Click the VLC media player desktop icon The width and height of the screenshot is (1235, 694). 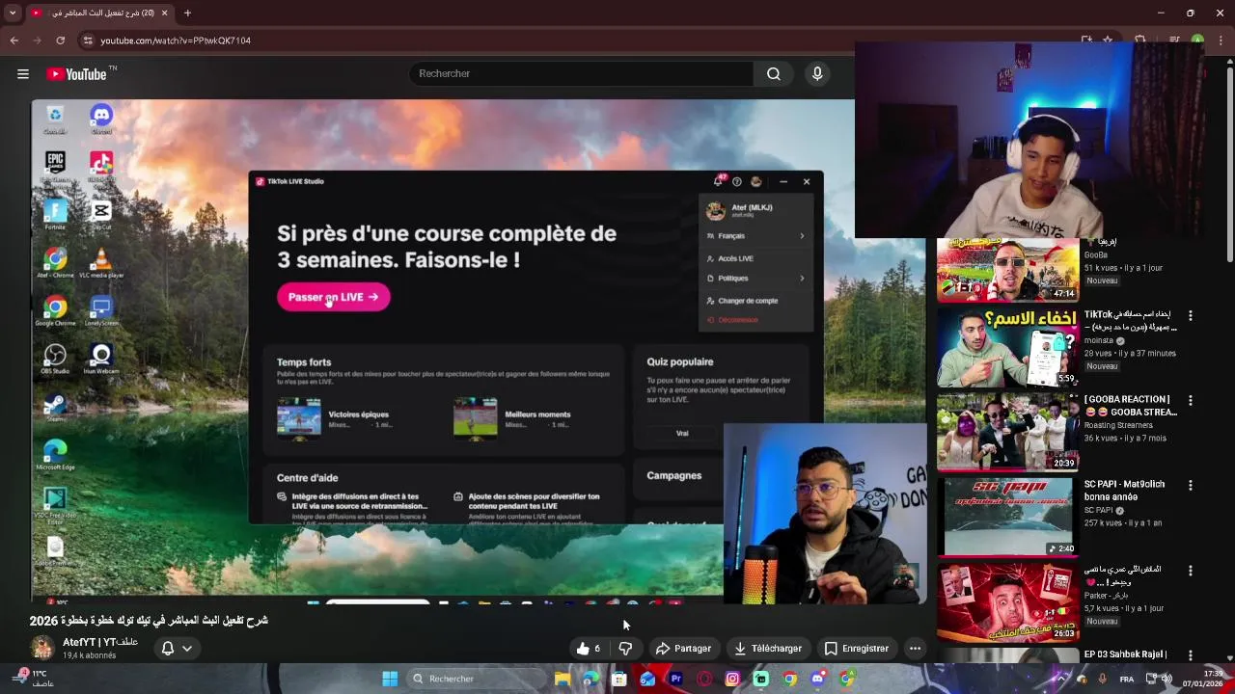tap(101, 263)
